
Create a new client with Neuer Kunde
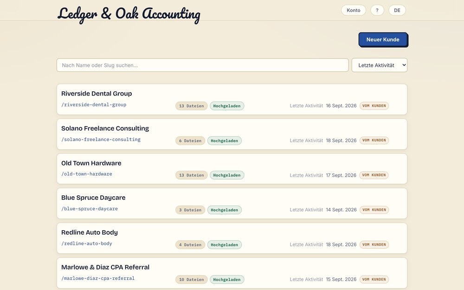click(x=383, y=39)
